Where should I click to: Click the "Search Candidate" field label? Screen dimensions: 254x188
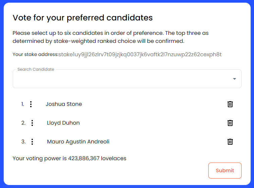tap(36, 69)
